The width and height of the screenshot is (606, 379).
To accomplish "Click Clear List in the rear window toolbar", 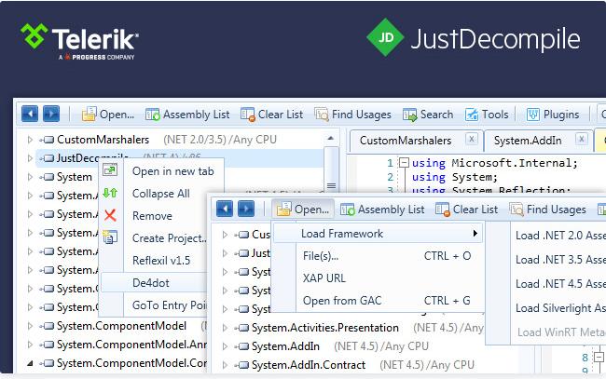I will pos(271,115).
